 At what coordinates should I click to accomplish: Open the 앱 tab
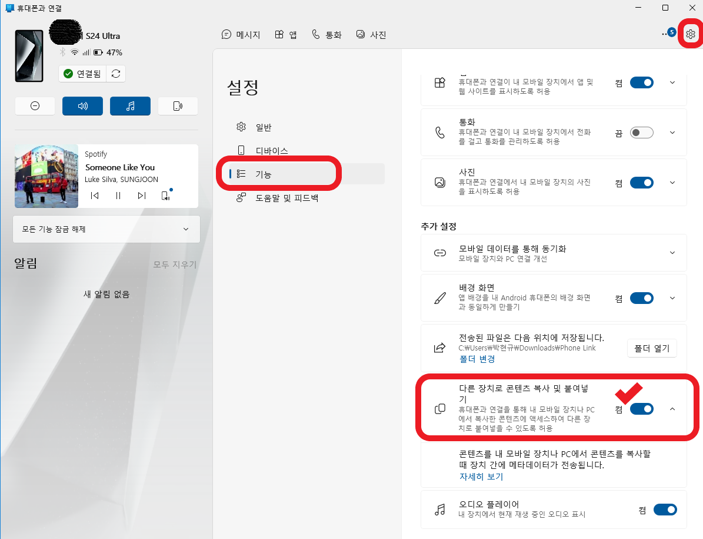click(285, 35)
